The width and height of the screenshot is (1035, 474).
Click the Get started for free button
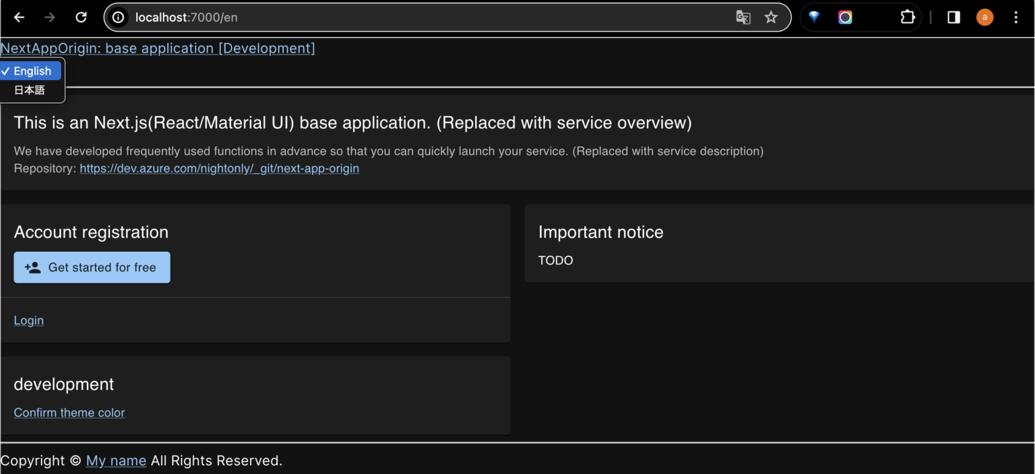point(92,267)
